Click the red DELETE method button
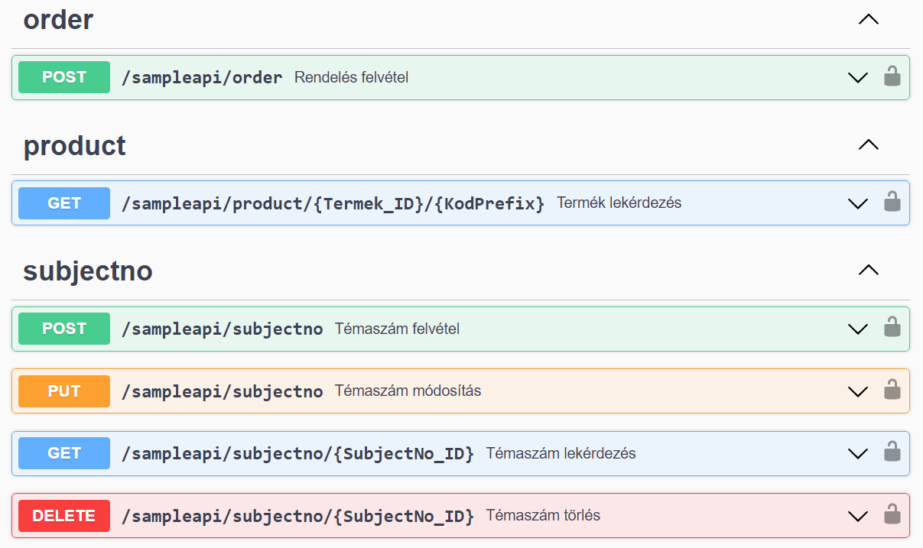Screen dimensions: 923x548 pyautogui.click(x=64, y=516)
